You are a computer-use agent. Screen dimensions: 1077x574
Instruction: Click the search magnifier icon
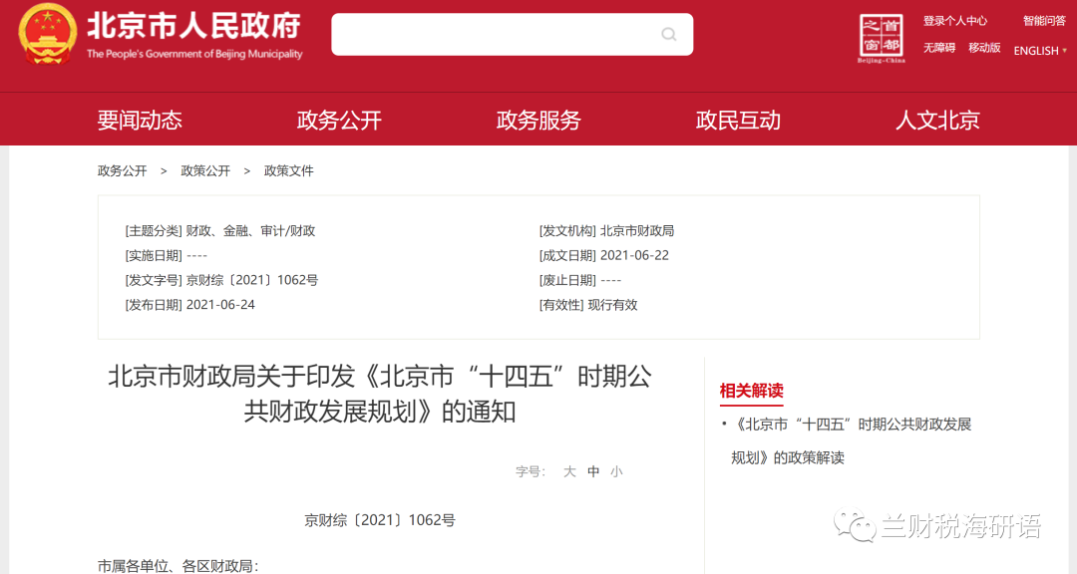click(x=668, y=34)
